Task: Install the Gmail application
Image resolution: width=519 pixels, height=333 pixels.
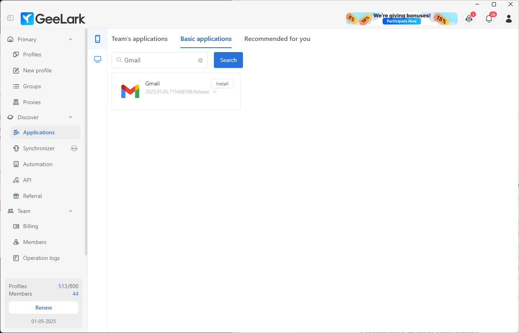Action: click(x=222, y=83)
